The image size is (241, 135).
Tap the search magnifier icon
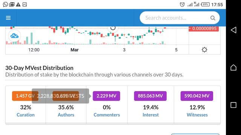pos(213,18)
